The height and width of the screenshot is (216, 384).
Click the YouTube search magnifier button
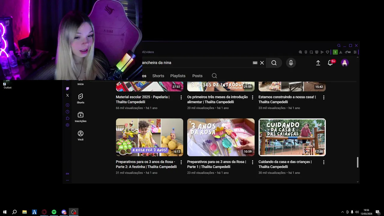pyautogui.click(x=274, y=63)
